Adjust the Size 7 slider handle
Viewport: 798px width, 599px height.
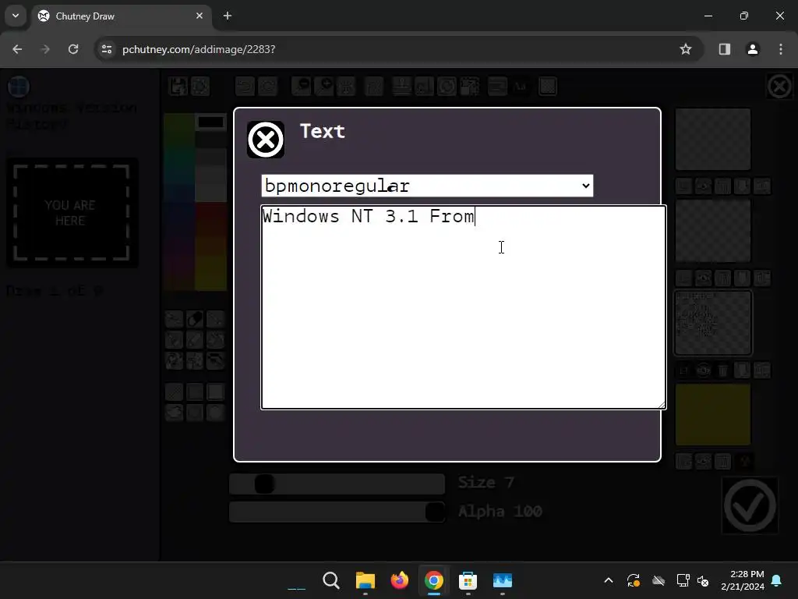pos(264,484)
